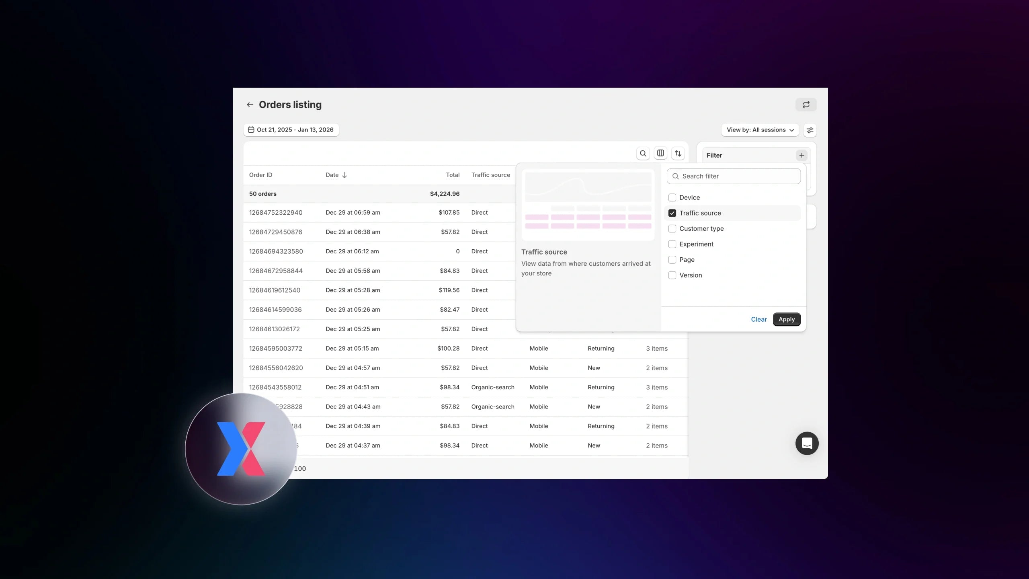The image size is (1029, 579).
Task: Enable the Device filter checkbox
Action: pyautogui.click(x=672, y=197)
